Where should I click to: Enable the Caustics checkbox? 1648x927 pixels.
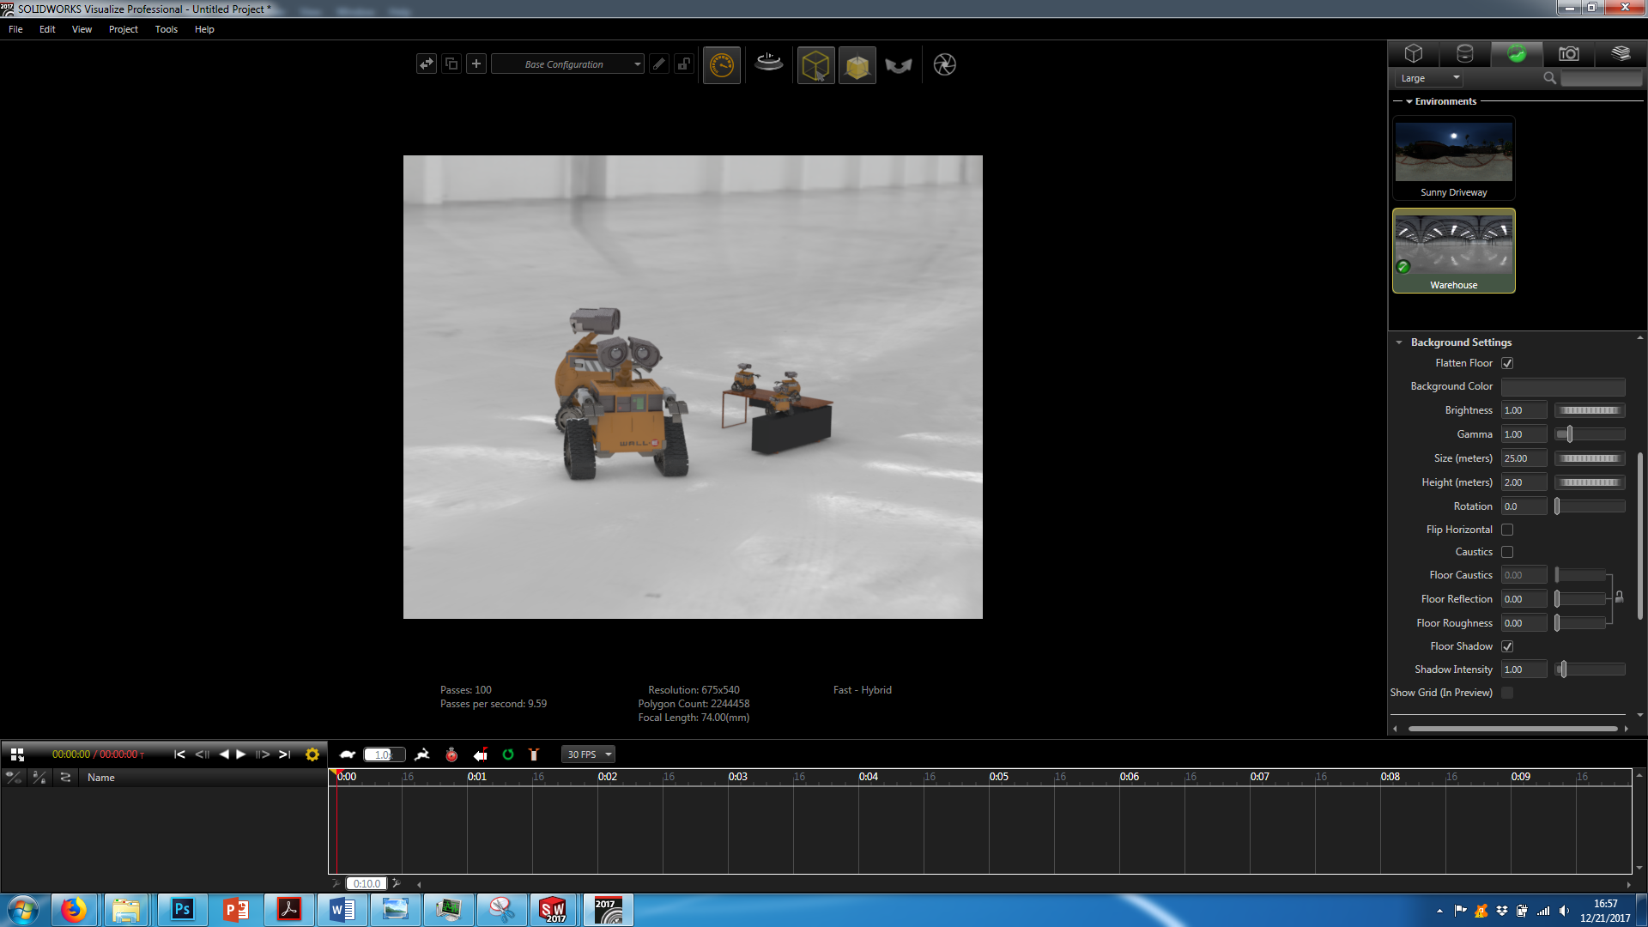(1507, 552)
